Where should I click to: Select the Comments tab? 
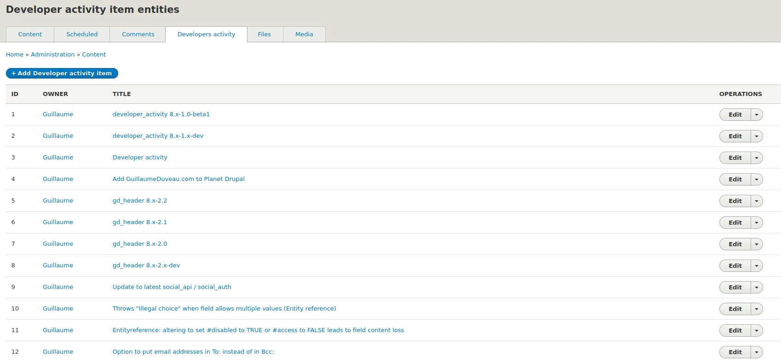tap(138, 34)
